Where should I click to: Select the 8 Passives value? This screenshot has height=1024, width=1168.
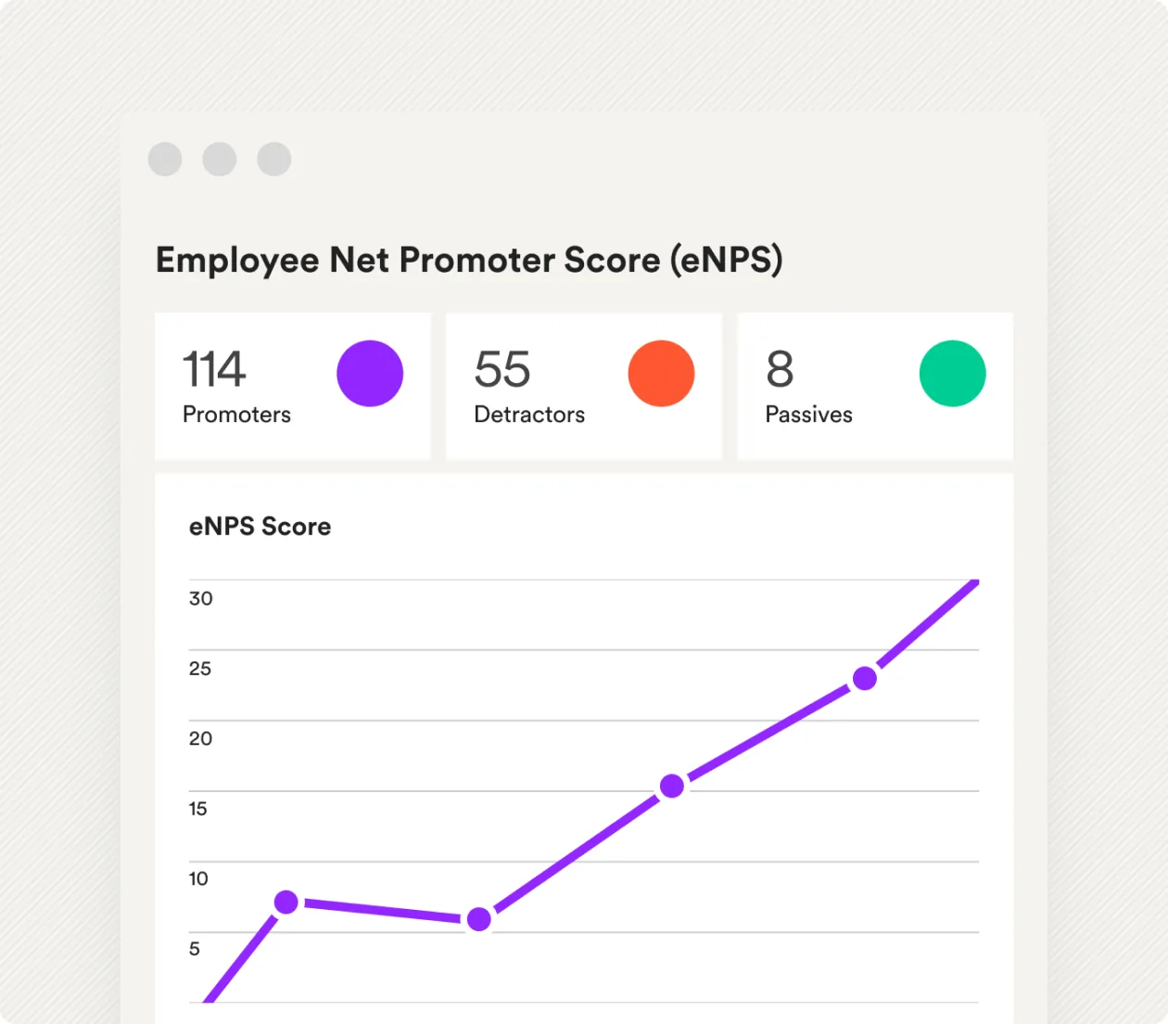coord(780,369)
